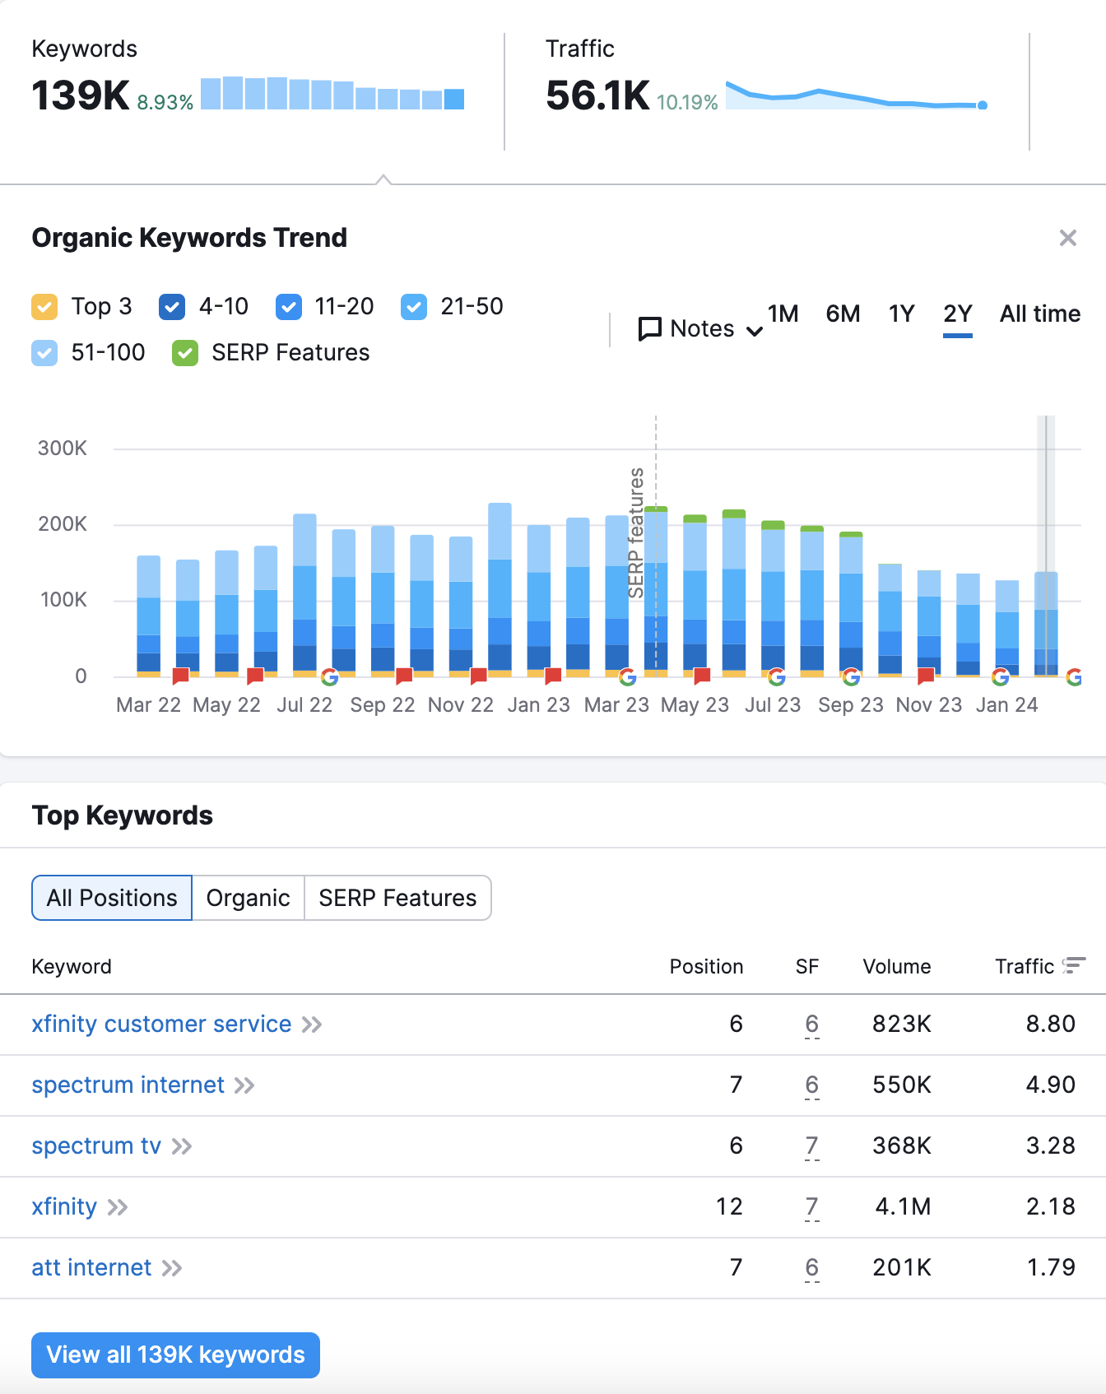Viewport: 1106px width, 1394px height.
Task: Click the Notes speech bubble icon
Action: (650, 329)
